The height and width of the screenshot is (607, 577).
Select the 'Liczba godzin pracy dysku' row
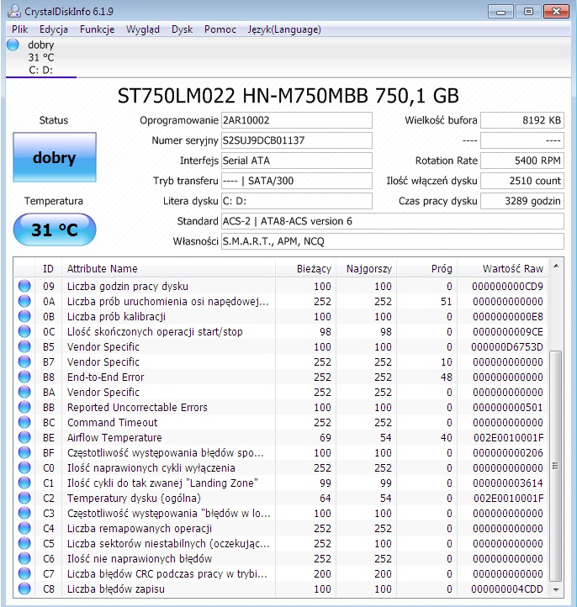[x=281, y=286]
